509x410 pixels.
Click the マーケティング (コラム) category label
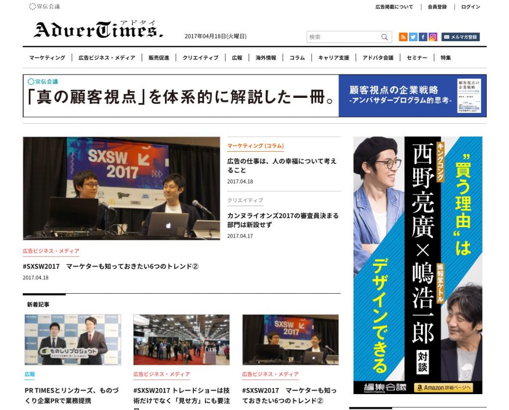(x=255, y=146)
